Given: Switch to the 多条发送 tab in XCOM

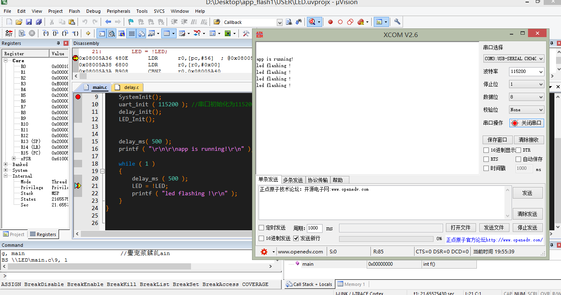Looking at the screenshot, I should pyautogui.click(x=293, y=180).
